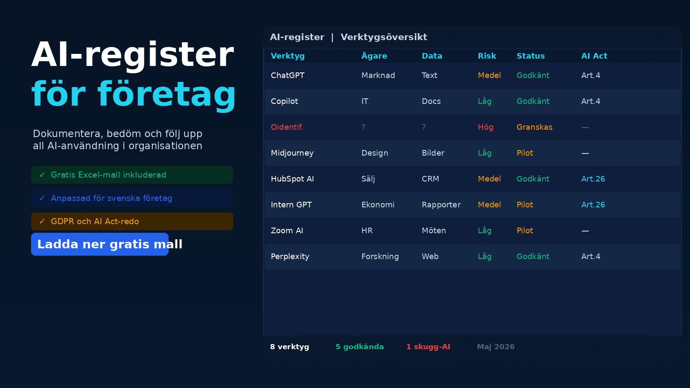Select the Midjourney row name
This screenshot has width=690, height=388.
[292, 153]
